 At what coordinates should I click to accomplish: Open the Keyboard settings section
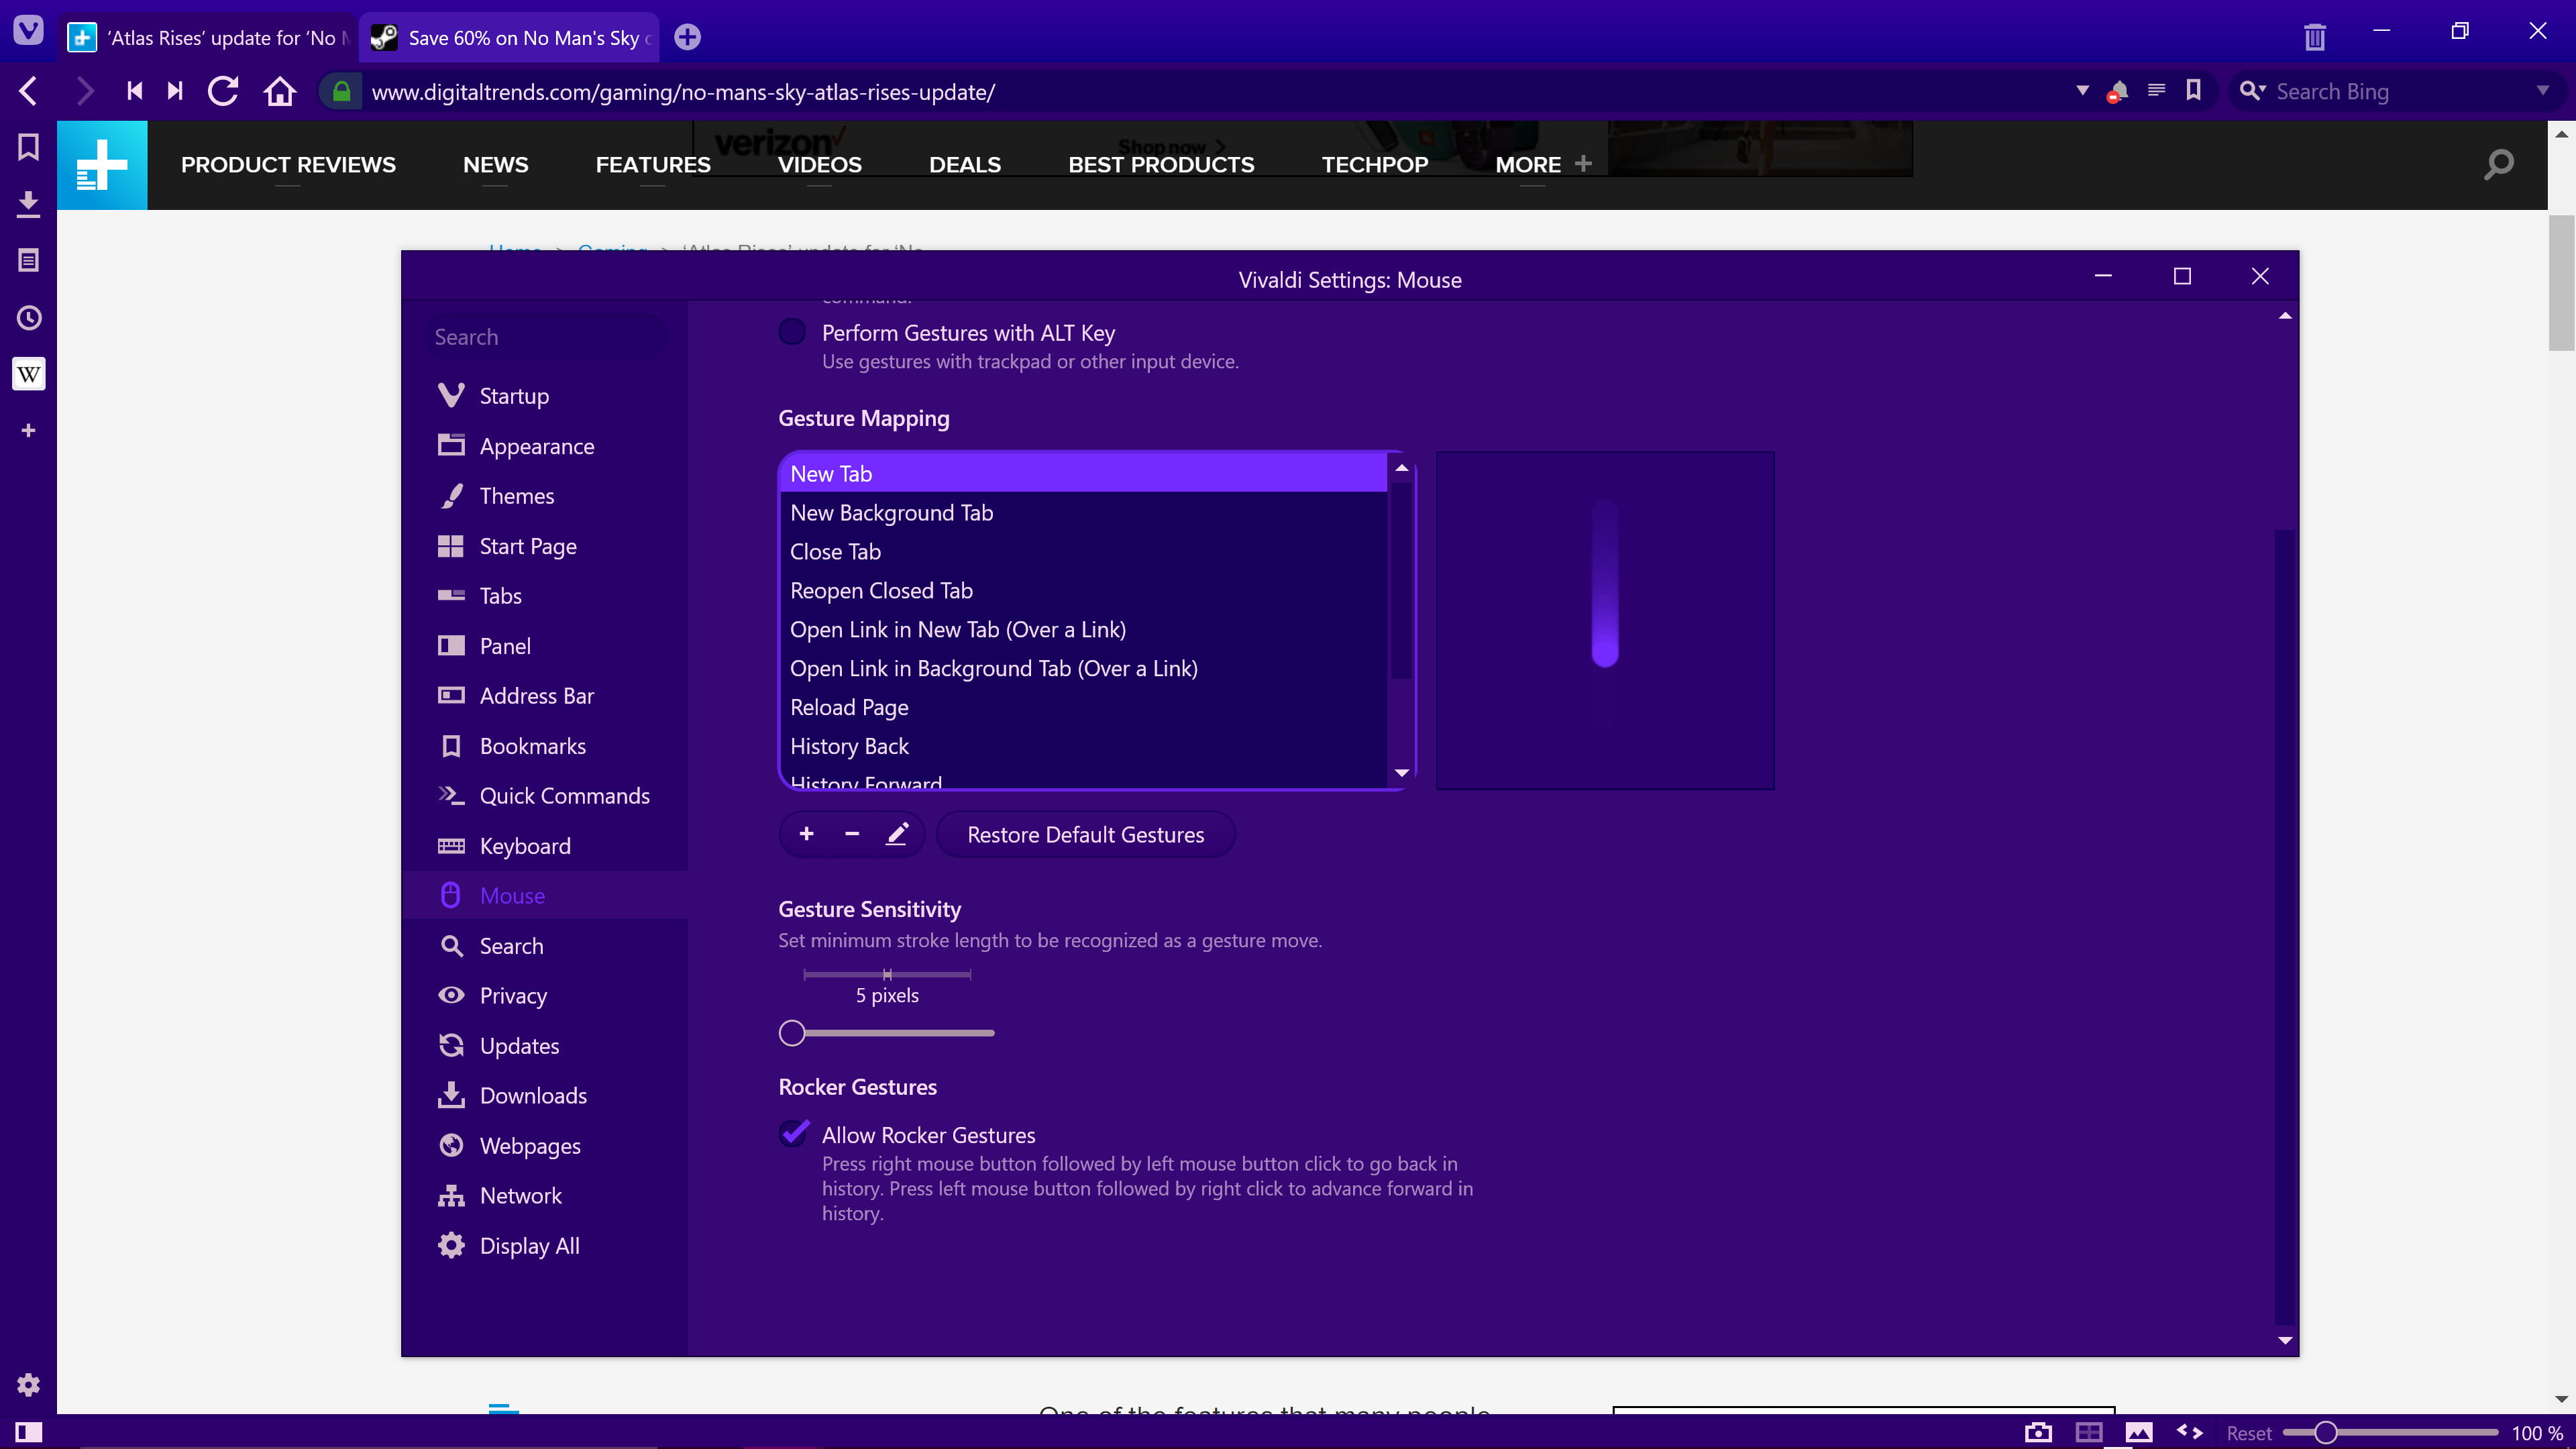(x=524, y=846)
